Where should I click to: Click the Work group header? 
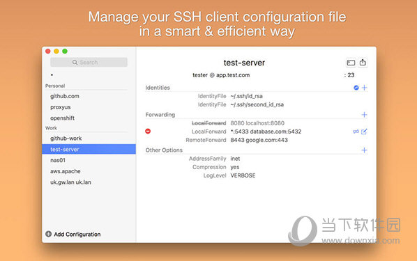pos(51,128)
